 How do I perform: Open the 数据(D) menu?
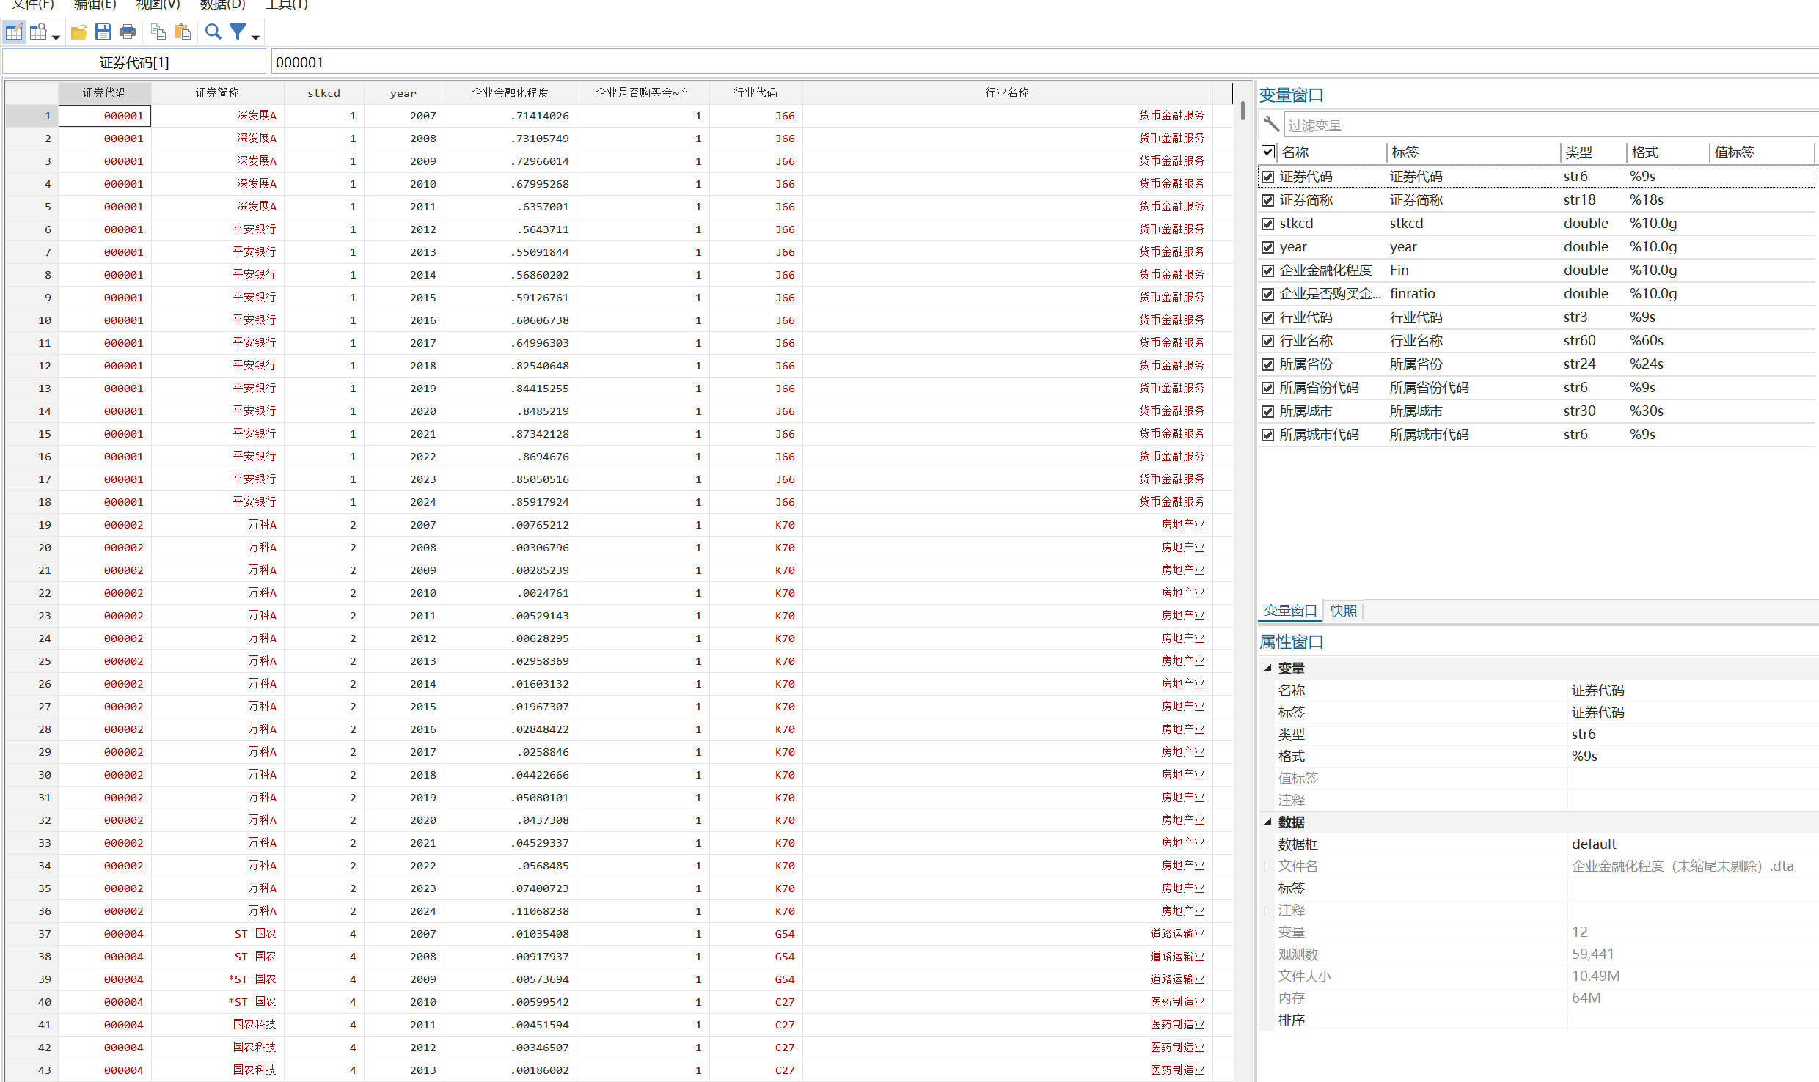(222, 5)
